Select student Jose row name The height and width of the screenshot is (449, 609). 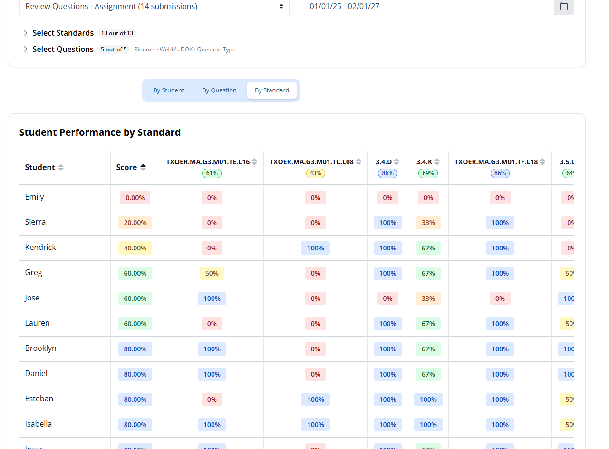point(32,298)
